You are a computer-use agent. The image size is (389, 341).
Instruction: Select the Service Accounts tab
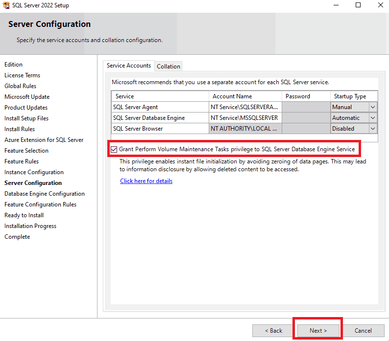pyautogui.click(x=129, y=66)
